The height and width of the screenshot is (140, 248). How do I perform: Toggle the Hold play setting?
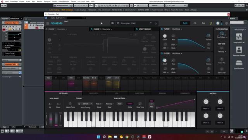120,104
